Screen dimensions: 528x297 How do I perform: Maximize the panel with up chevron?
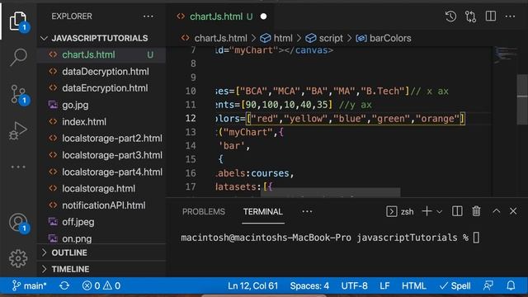tap(497, 211)
